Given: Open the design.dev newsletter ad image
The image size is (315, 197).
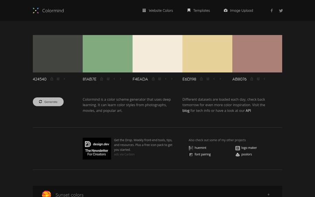Looking at the screenshot, I should (x=97, y=148).
